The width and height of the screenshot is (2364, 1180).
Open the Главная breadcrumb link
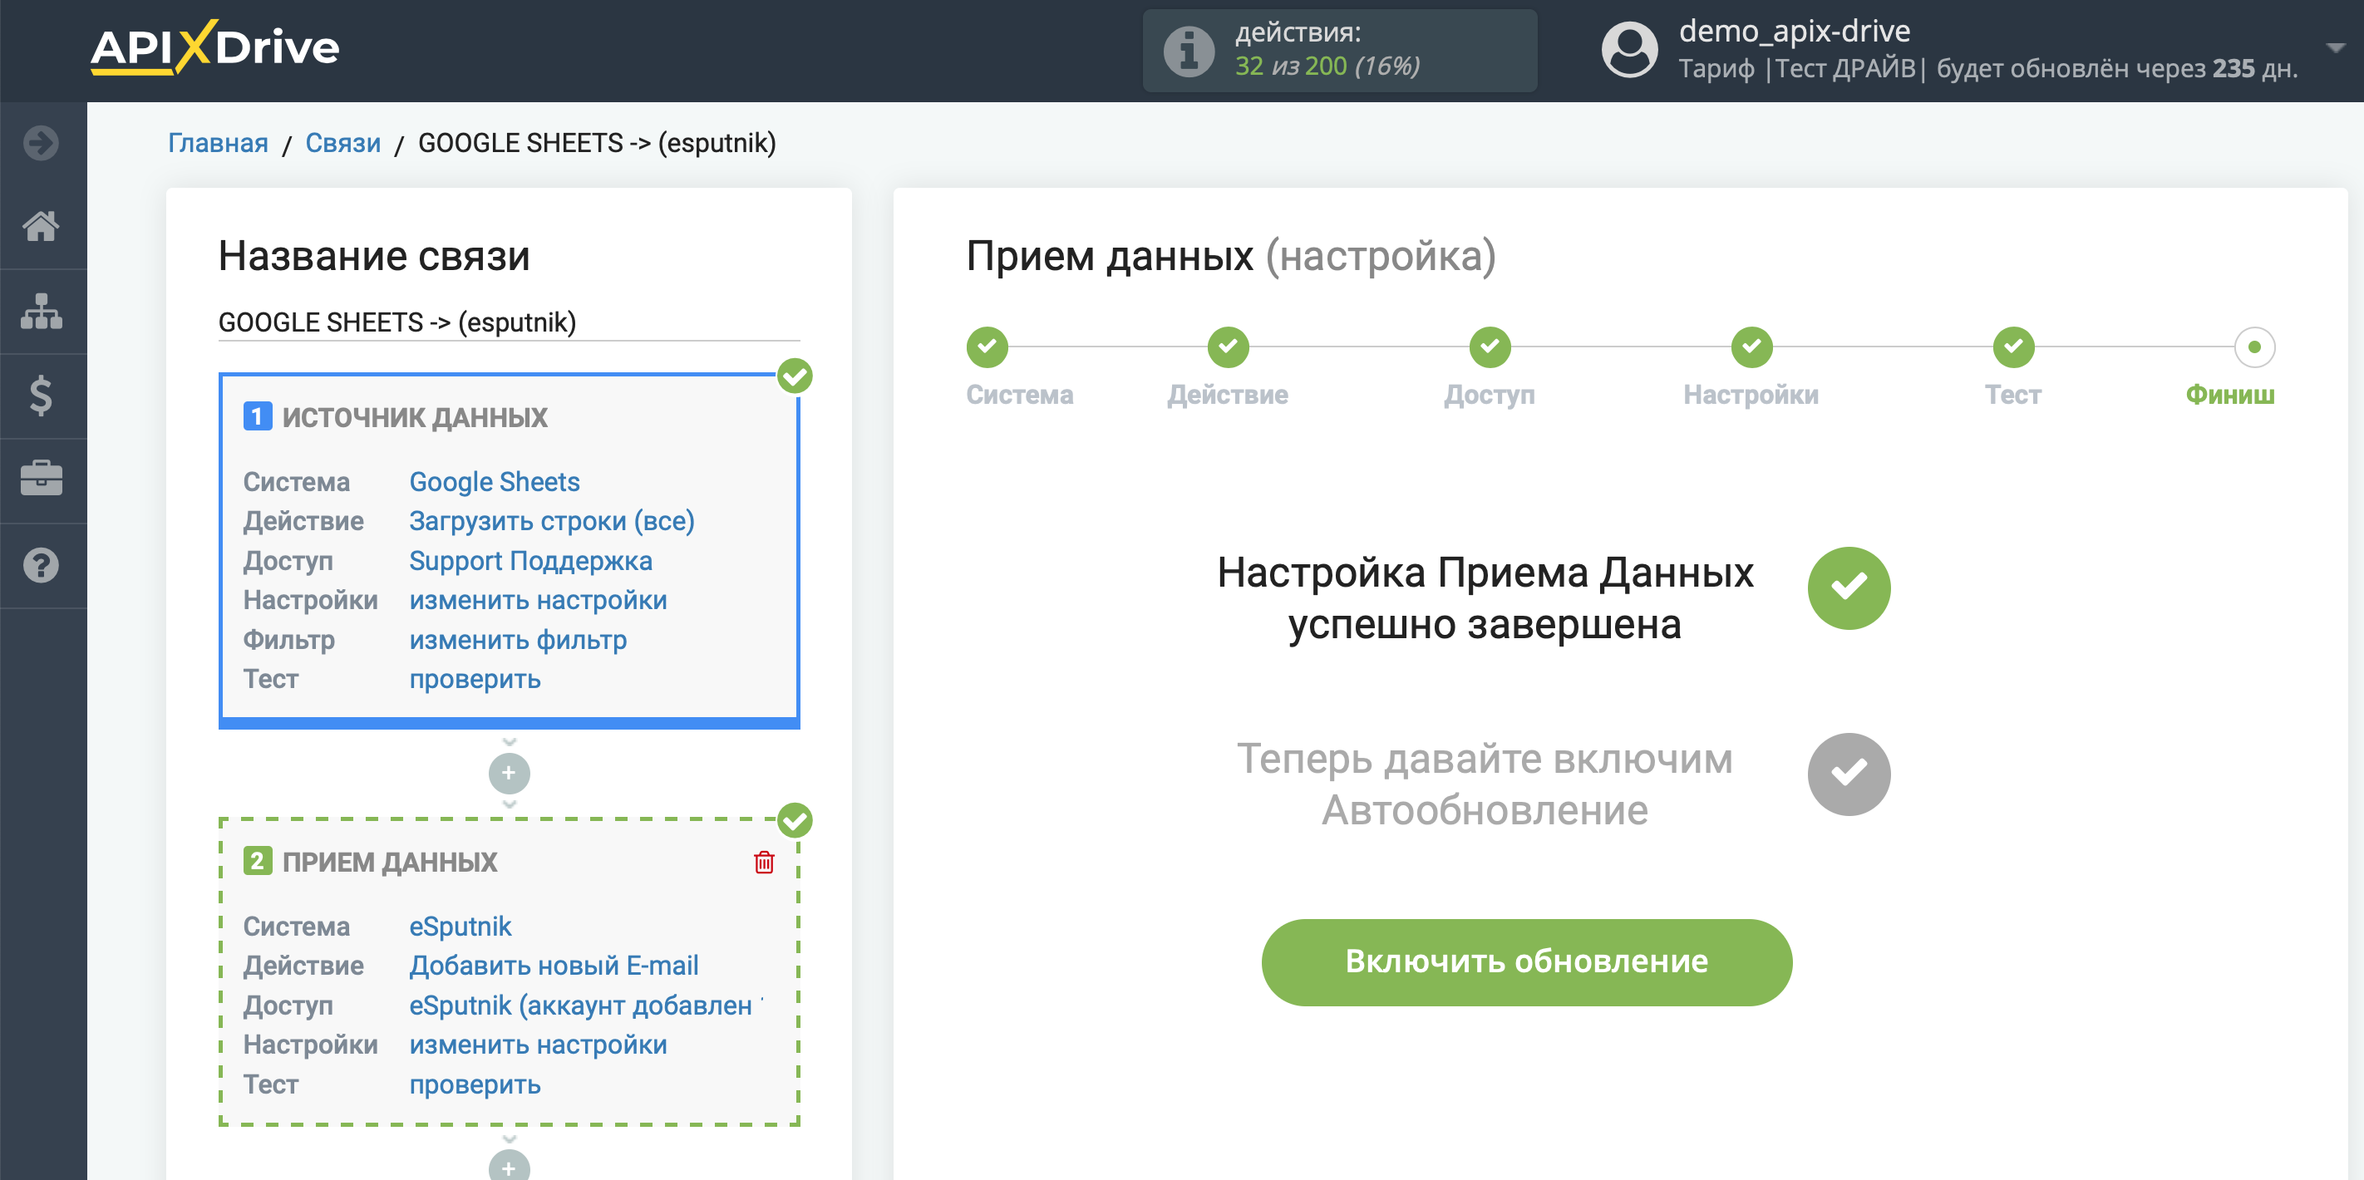218,143
